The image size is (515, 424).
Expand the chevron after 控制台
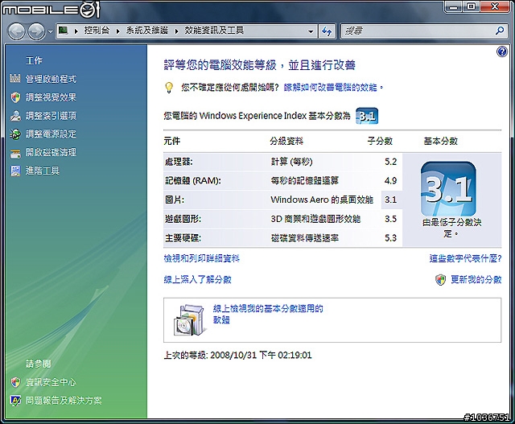118,31
